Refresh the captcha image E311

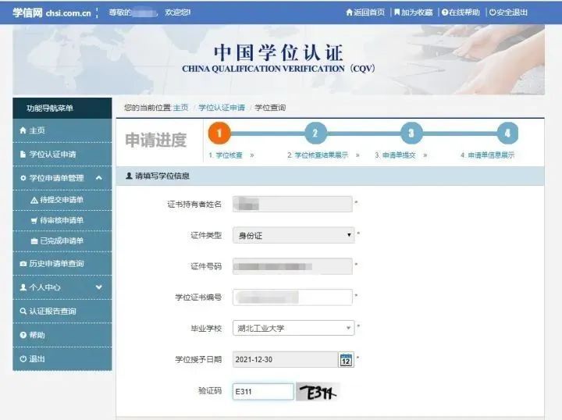coord(318,392)
